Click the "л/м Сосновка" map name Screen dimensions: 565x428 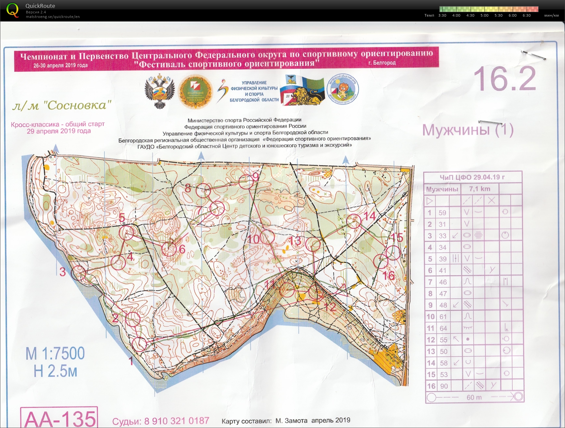click(62, 105)
